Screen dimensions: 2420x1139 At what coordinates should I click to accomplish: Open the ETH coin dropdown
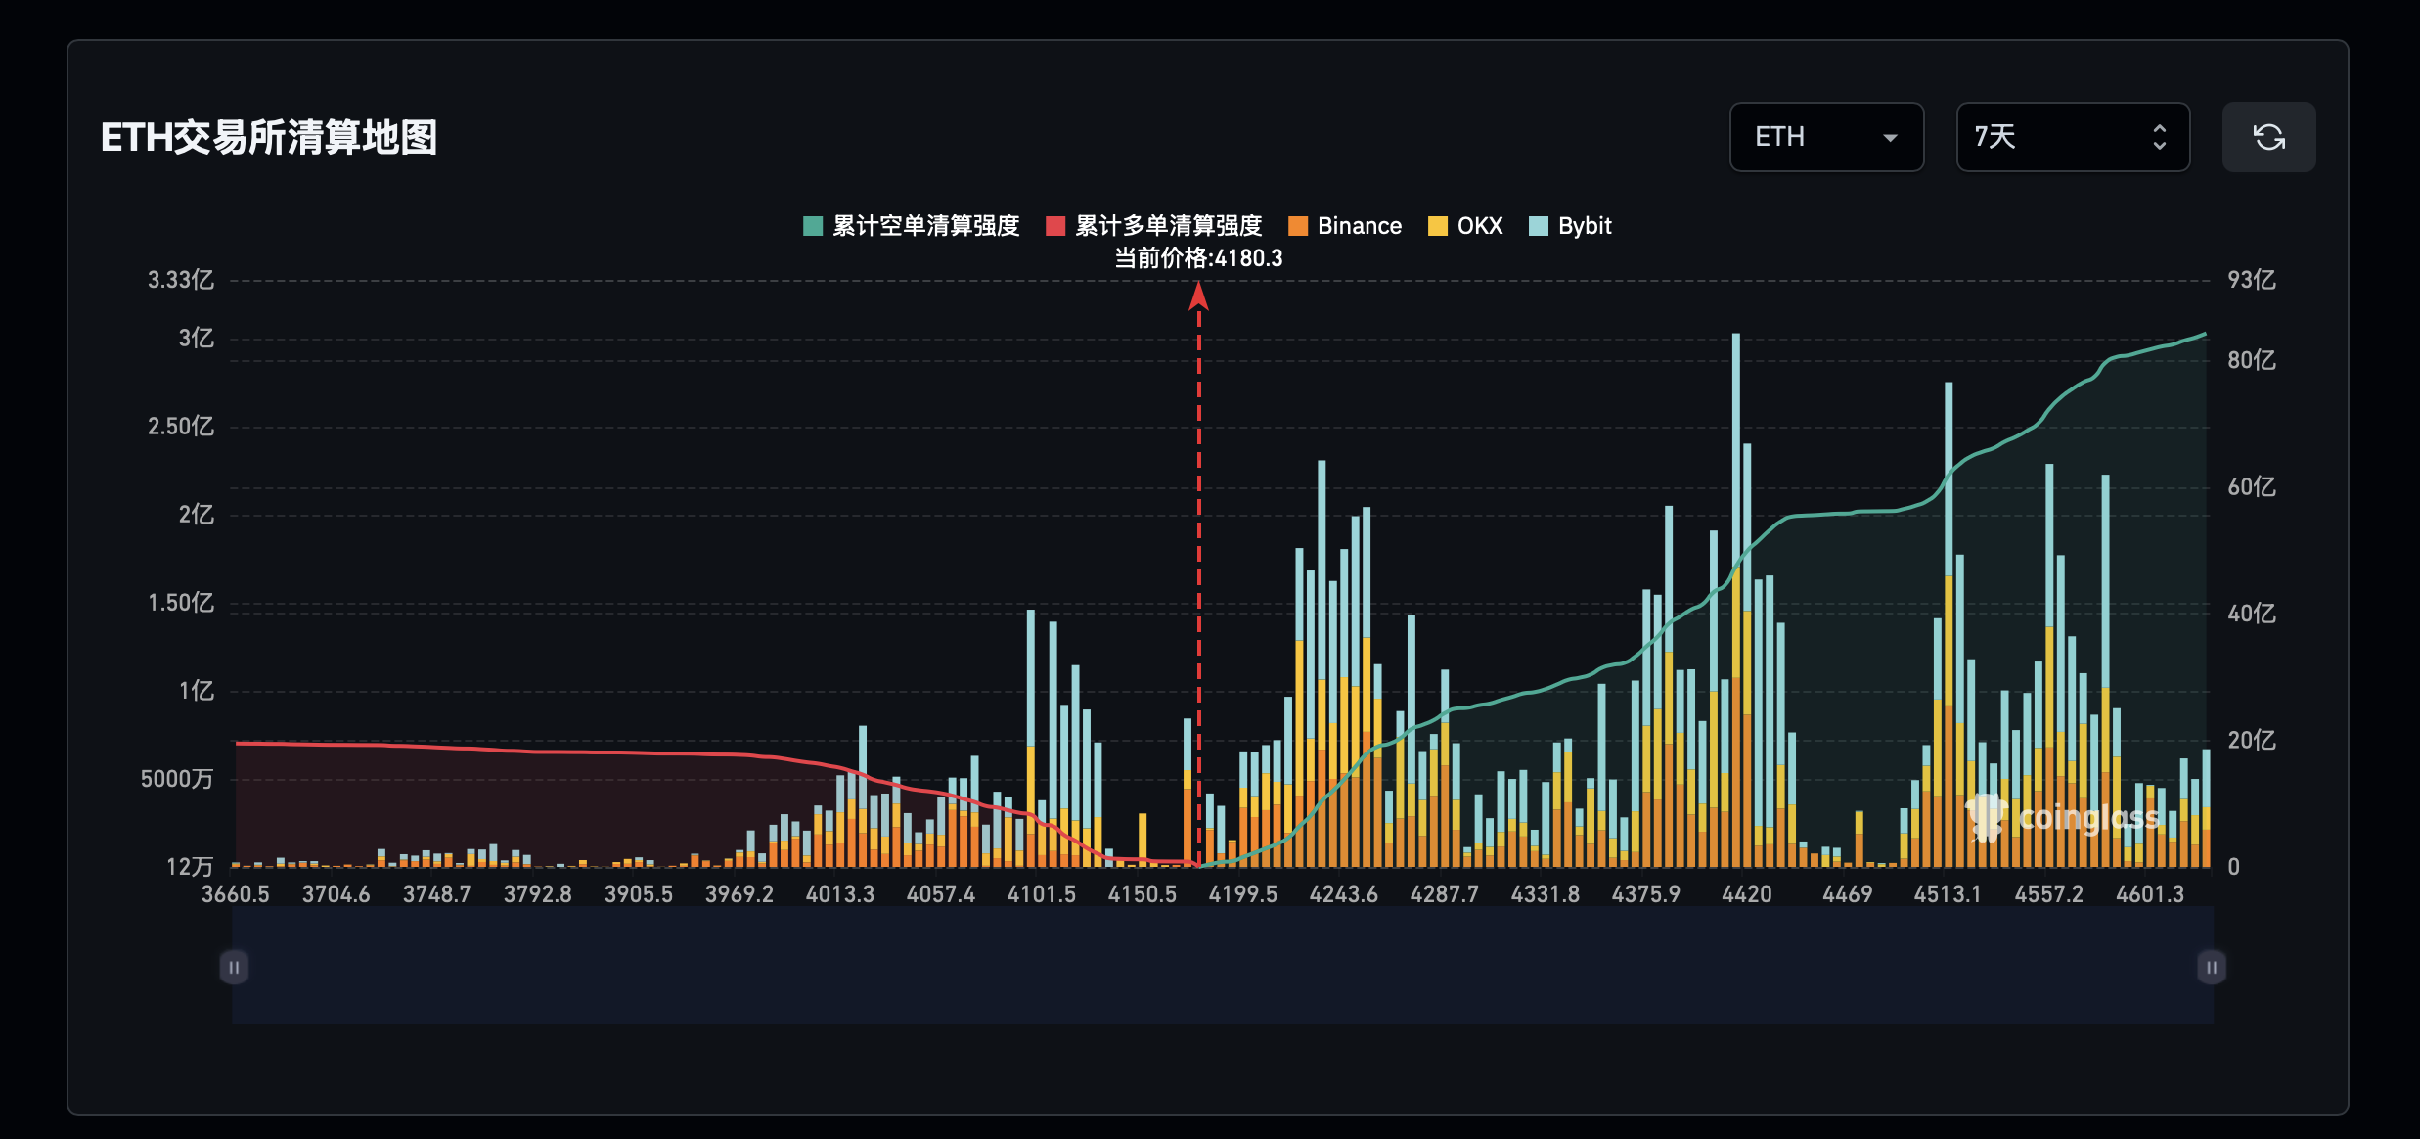pyautogui.click(x=1826, y=137)
